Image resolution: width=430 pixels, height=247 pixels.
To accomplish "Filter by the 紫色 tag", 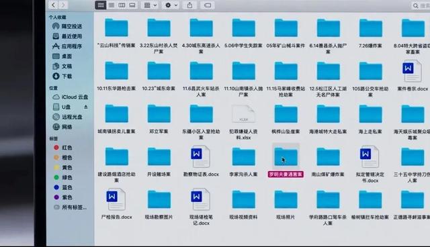I will tap(63, 197).
